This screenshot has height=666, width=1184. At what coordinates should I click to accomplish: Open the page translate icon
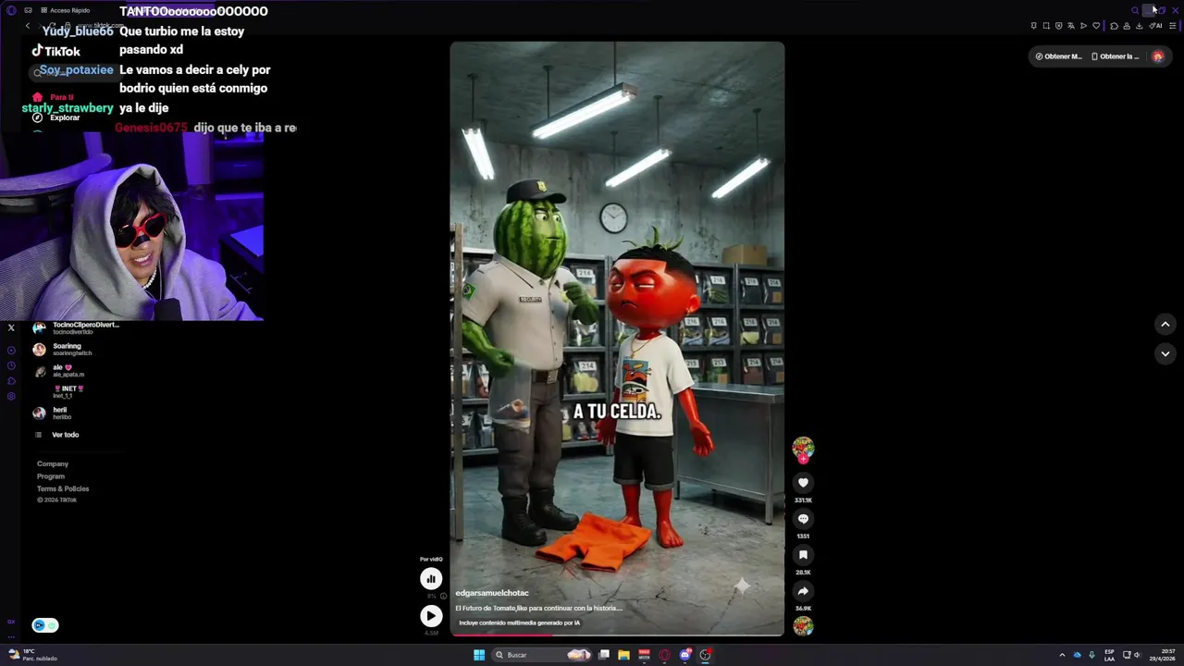click(1071, 26)
